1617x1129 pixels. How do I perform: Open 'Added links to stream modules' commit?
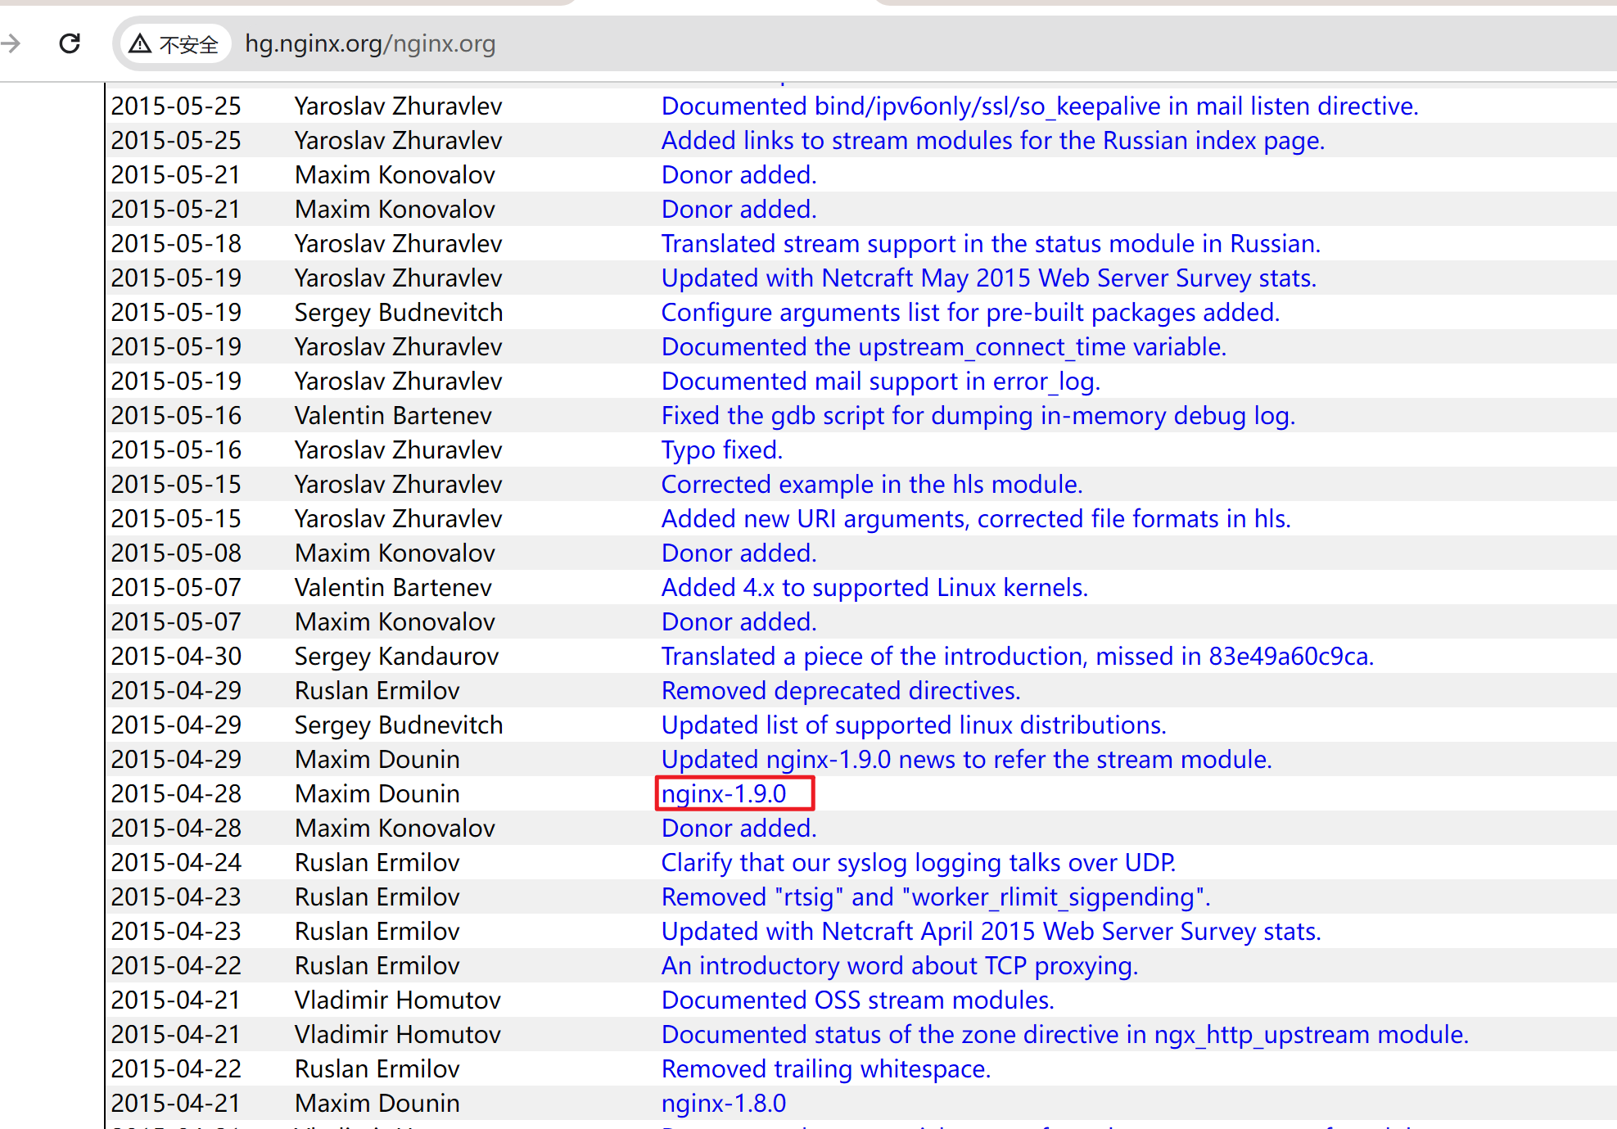[992, 140]
